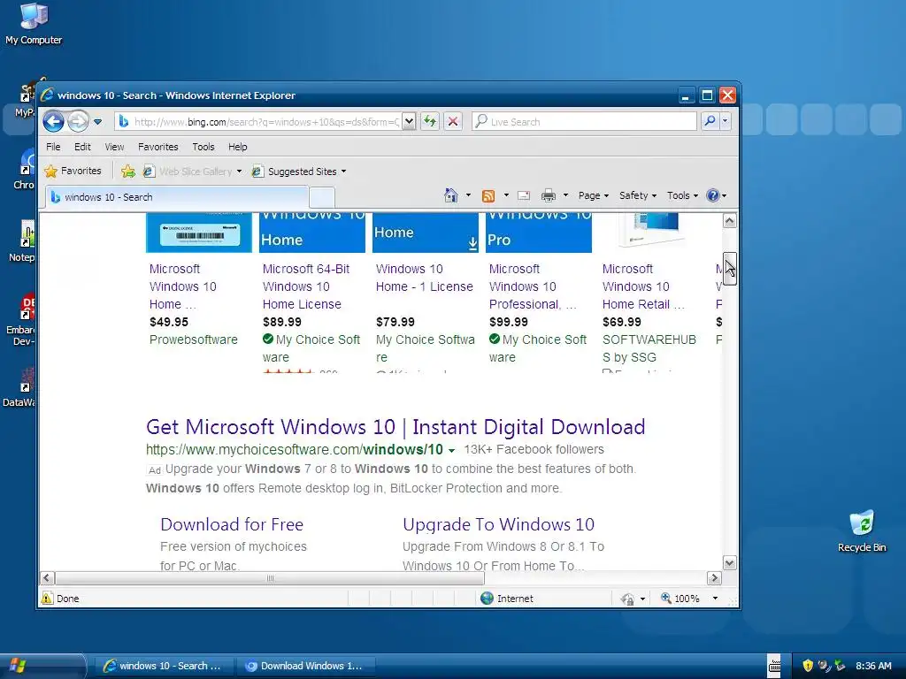Screen dimensions: 906x679
Task: Click the Forward arrow button
Action: point(78,122)
